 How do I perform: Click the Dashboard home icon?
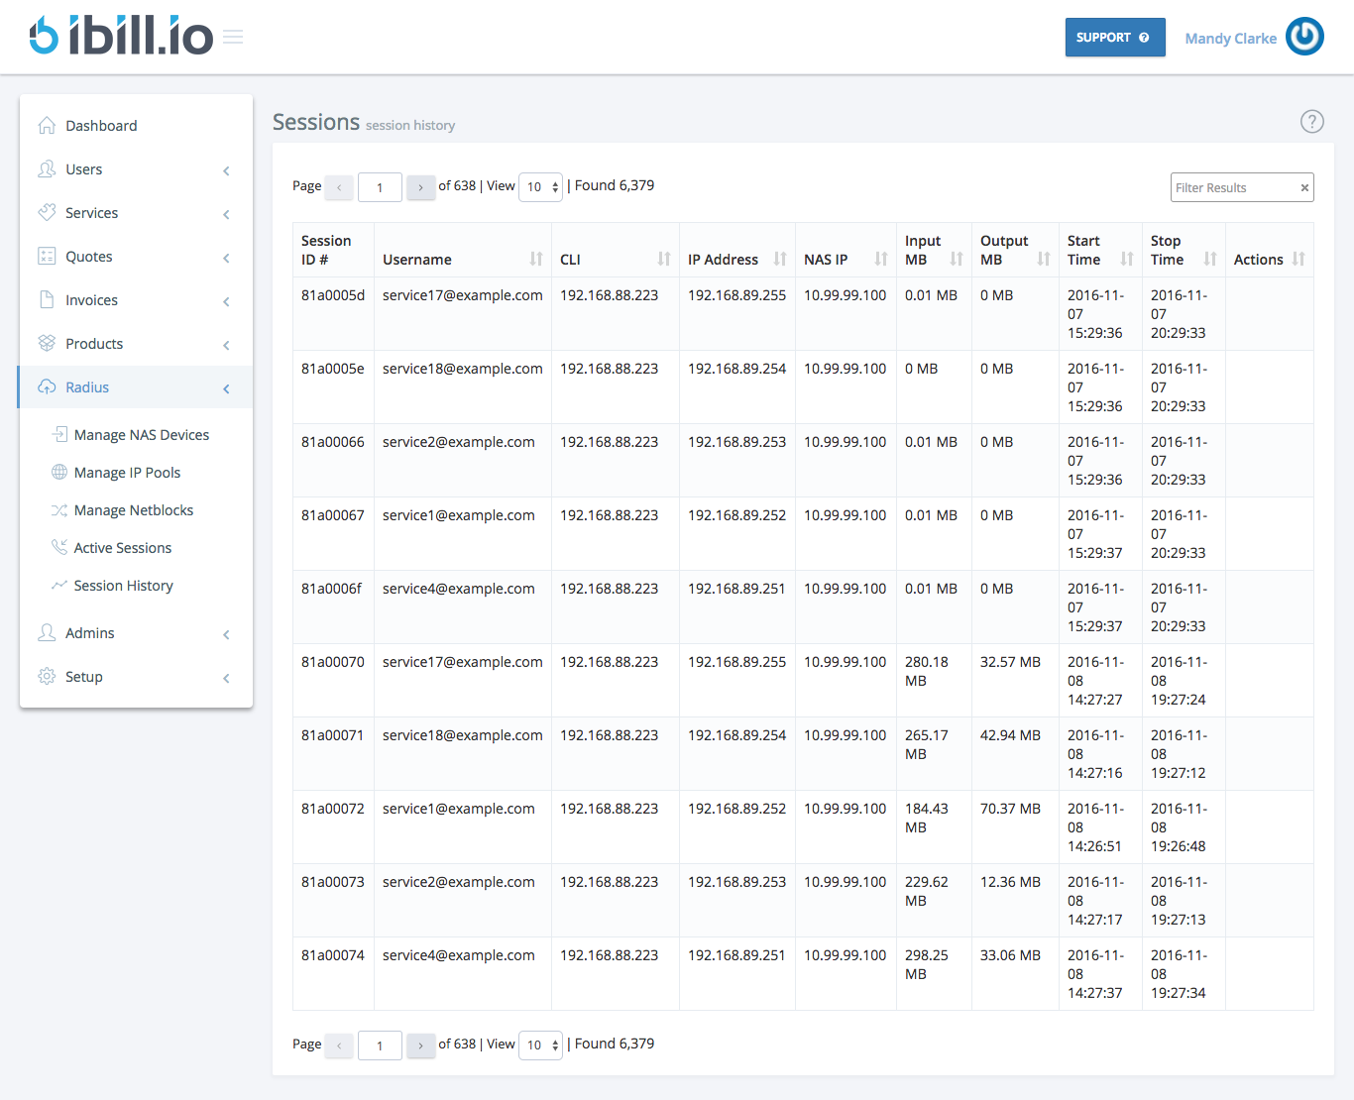[47, 125]
